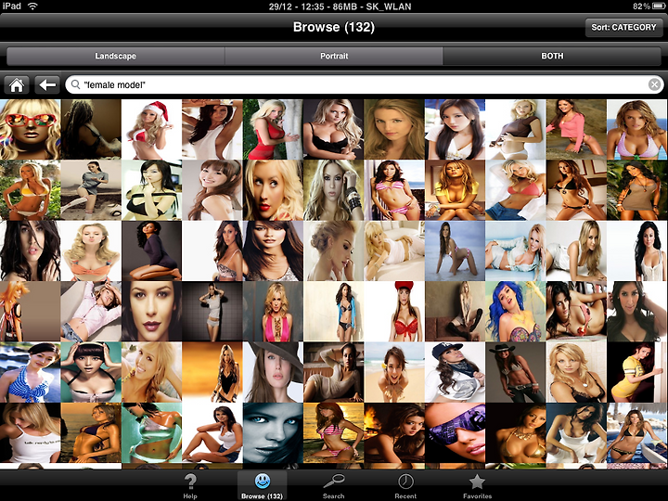Screen dimensions: 668x501
Task: Open thumbnail of woman in navy baseball cap
Action: [455, 372]
